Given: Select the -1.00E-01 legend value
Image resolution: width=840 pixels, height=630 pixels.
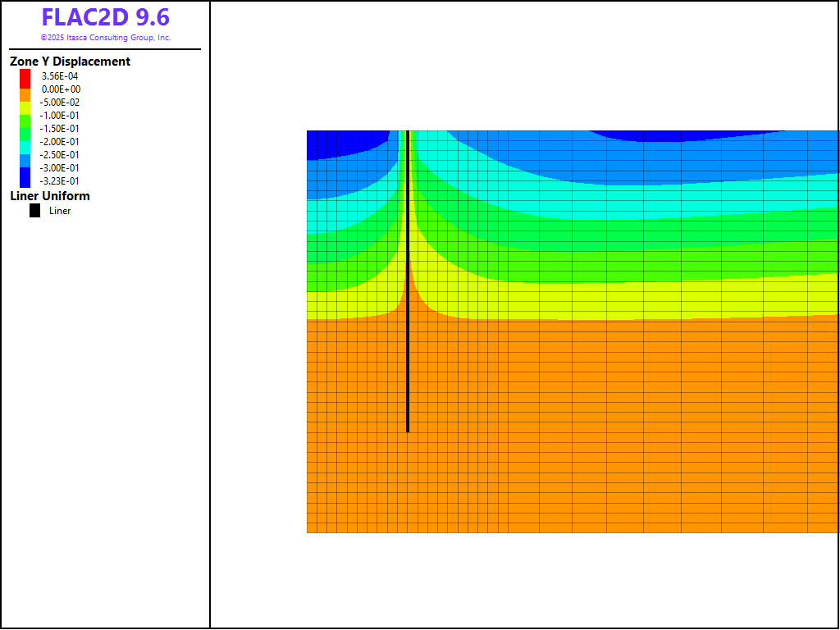Looking at the screenshot, I should click(59, 116).
